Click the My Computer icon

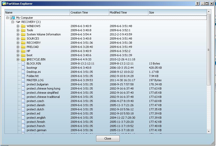coord(13,18)
